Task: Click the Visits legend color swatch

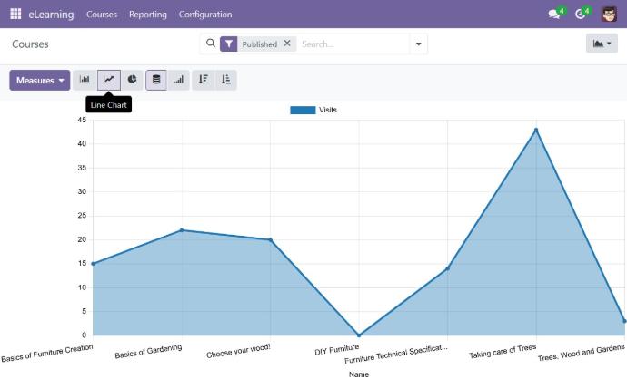Action: pos(303,110)
